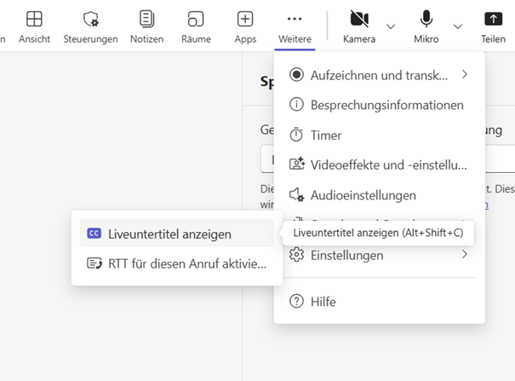Select Timer from the menu
Screen dimensions: 515x381
point(379,136)
